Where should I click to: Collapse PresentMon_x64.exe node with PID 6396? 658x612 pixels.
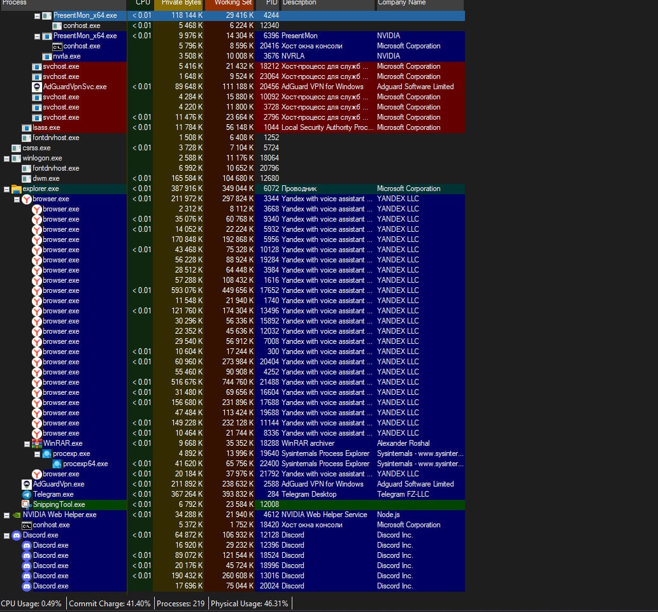37,36
